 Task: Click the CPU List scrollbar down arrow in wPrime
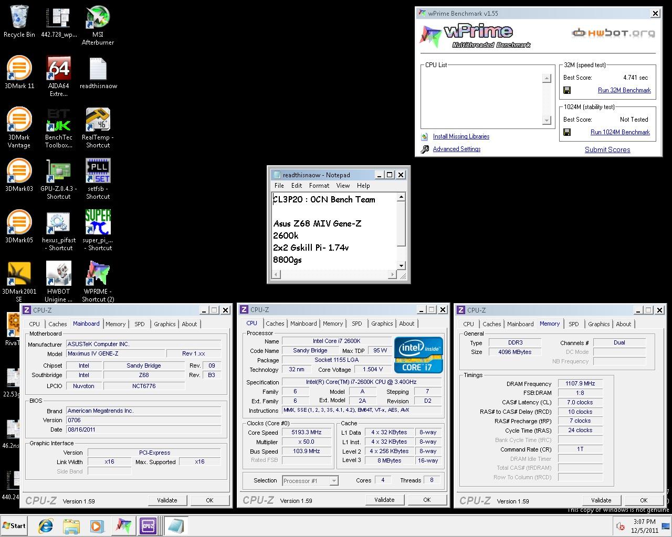coord(547,121)
